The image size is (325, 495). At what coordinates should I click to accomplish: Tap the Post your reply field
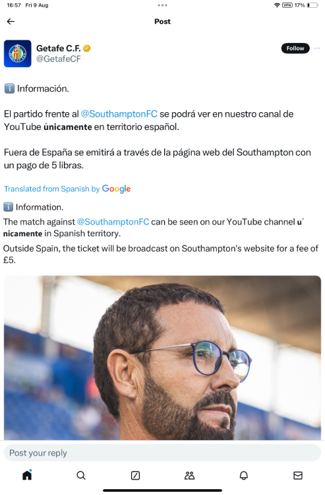point(162,453)
